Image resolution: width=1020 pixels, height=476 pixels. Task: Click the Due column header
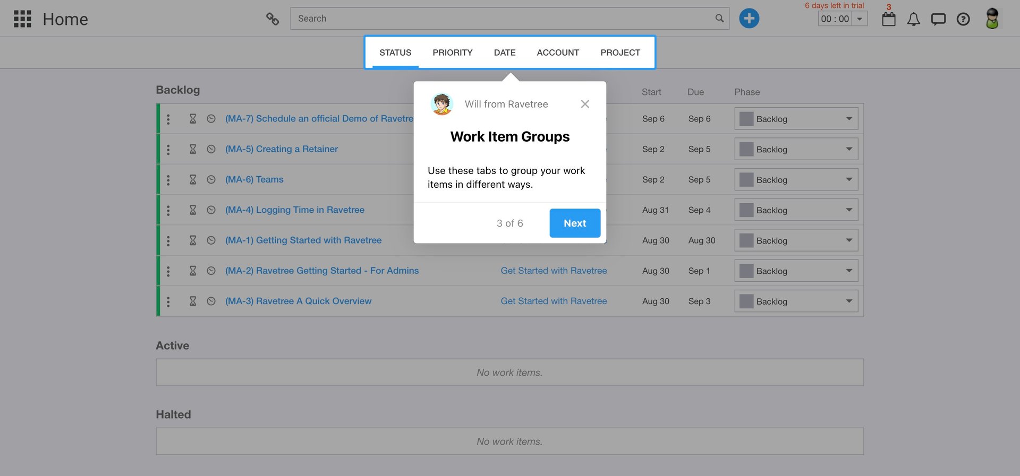click(x=695, y=92)
